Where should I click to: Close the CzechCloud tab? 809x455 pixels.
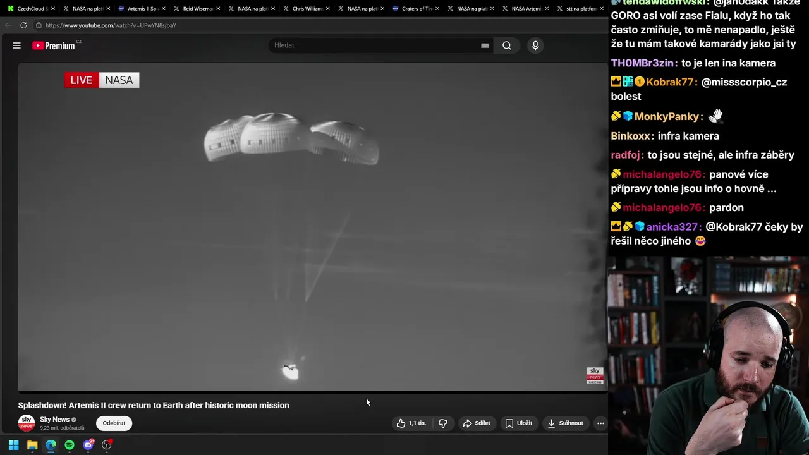pos(53,9)
